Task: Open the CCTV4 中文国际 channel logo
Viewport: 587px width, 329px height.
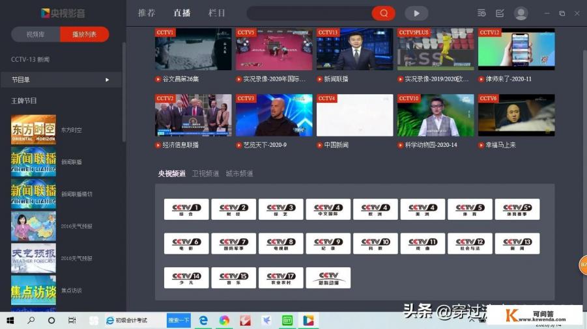Action: (328, 209)
